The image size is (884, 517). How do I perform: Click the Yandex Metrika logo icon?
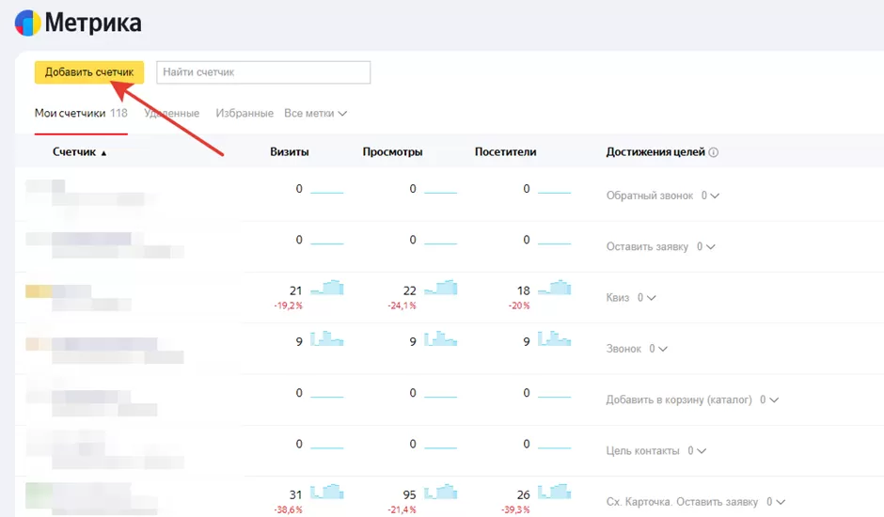(x=27, y=23)
